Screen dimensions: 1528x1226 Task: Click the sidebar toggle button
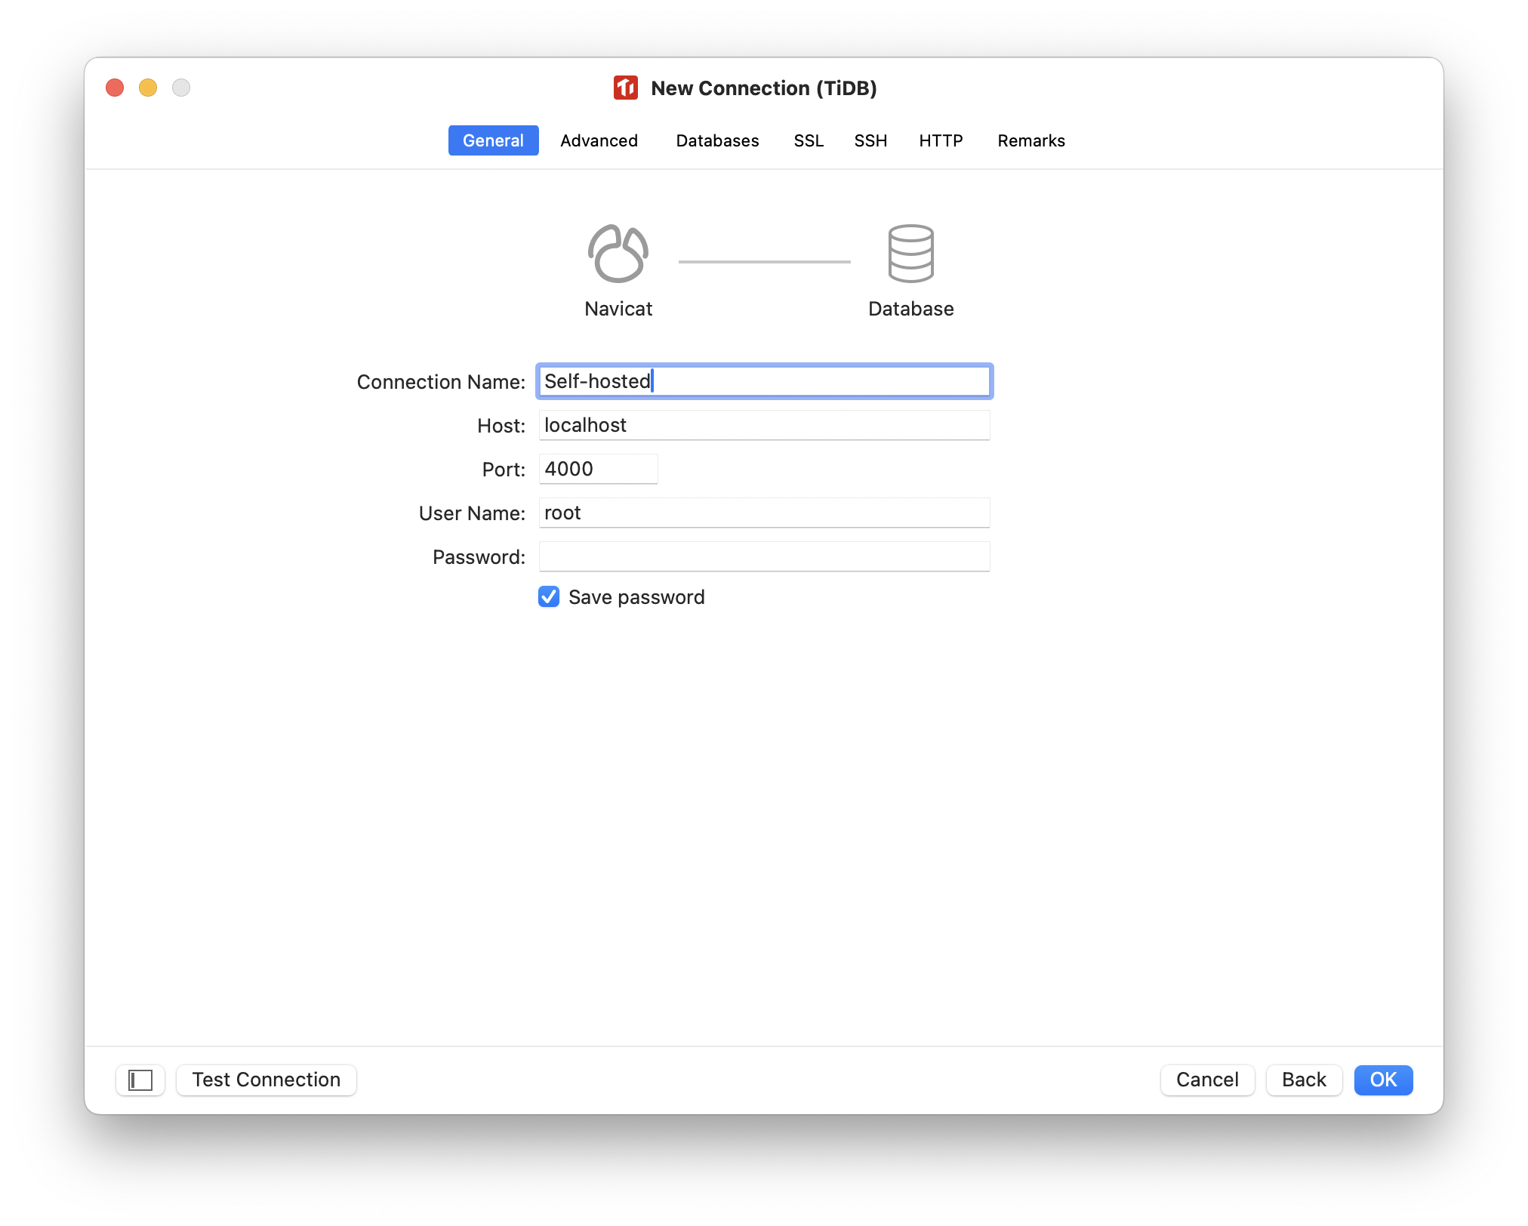[140, 1080]
